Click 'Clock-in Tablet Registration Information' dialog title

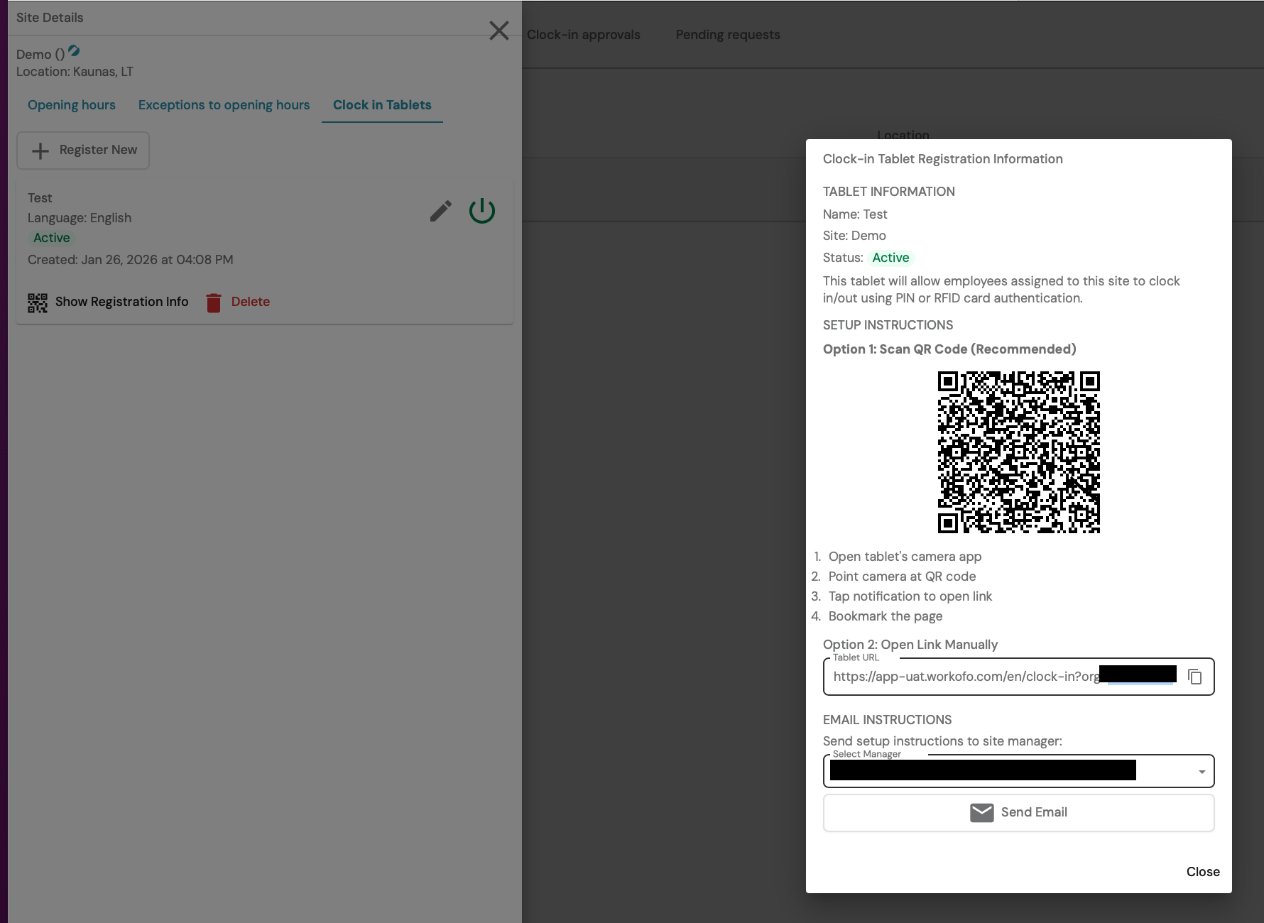pos(943,159)
